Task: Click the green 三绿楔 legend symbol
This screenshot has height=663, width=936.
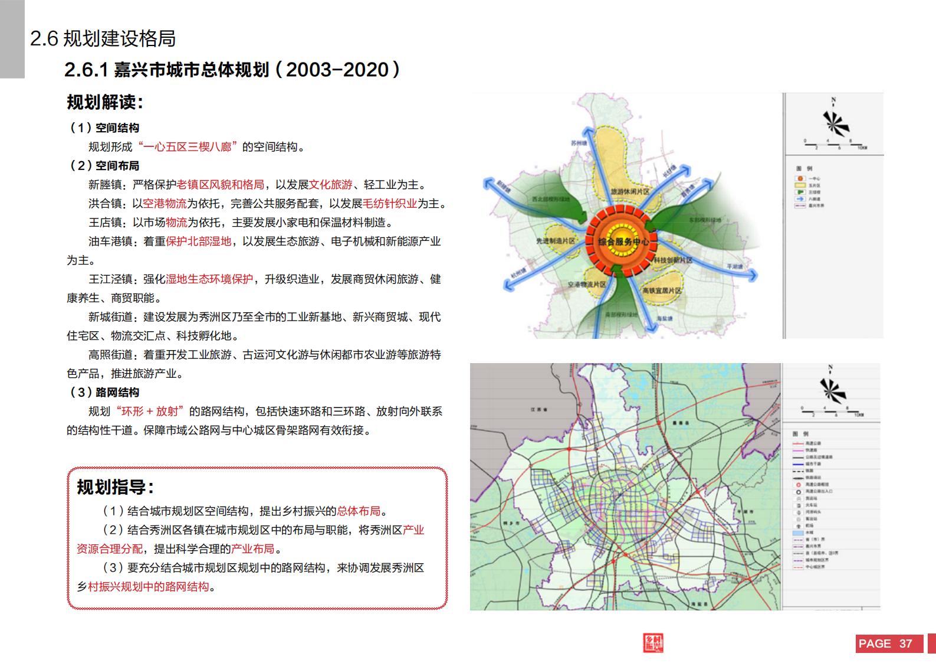Action: 800,192
